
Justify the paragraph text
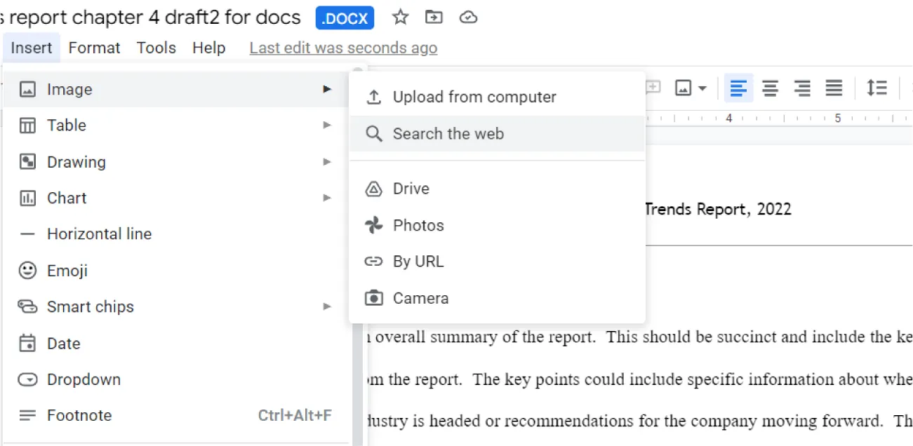(x=834, y=88)
